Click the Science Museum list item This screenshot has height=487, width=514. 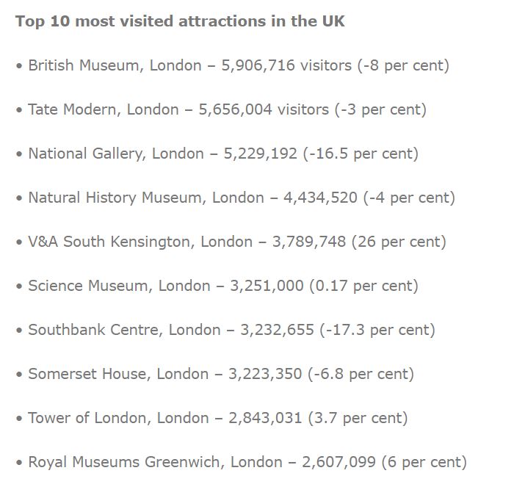pos(217,286)
